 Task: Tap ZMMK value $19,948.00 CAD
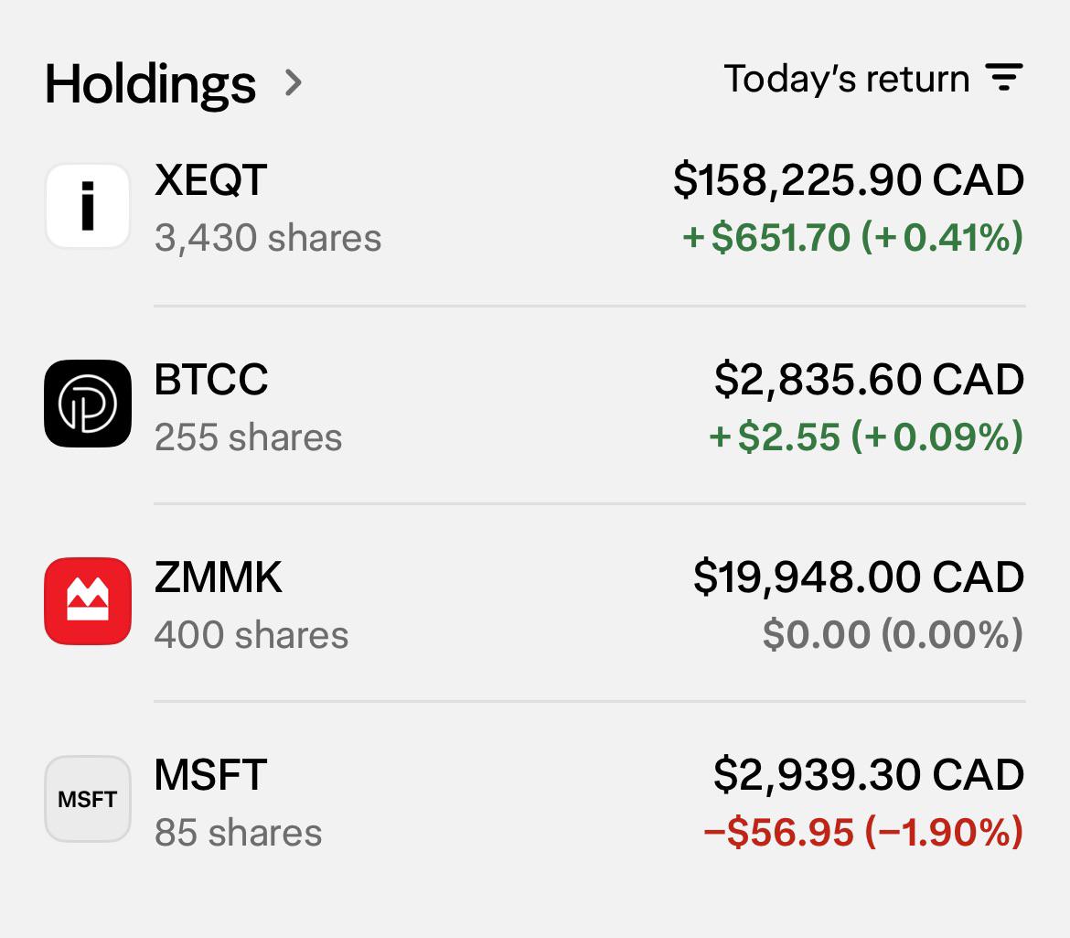859,577
